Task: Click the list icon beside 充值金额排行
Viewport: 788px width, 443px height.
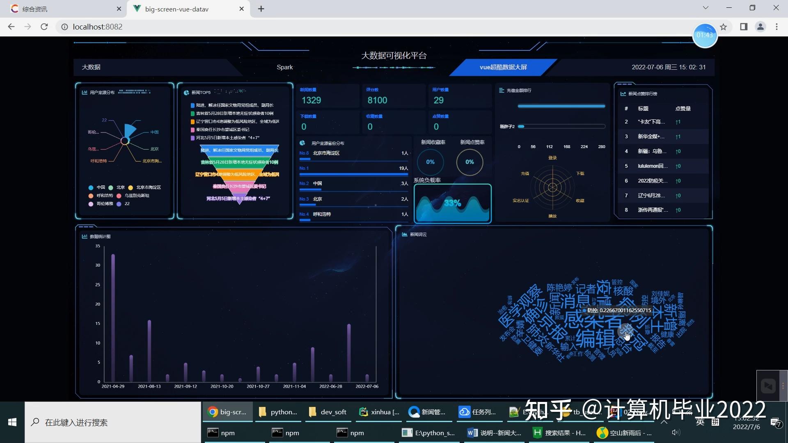Action: pos(501,90)
